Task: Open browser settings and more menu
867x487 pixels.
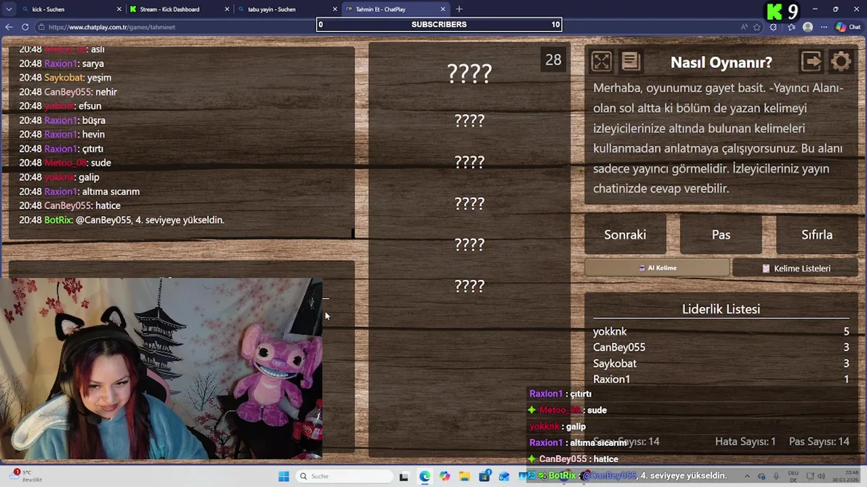Action: (x=824, y=27)
